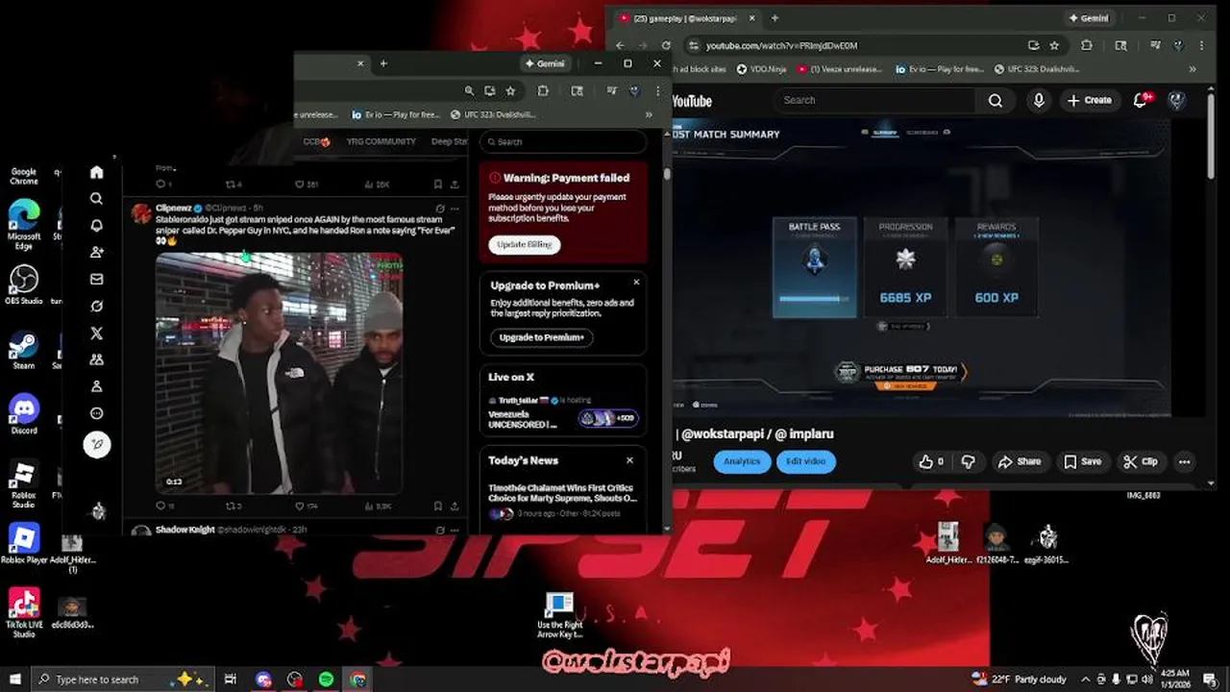Open Grok icon in the X sidebar
1230x692 pixels.
pos(96,307)
